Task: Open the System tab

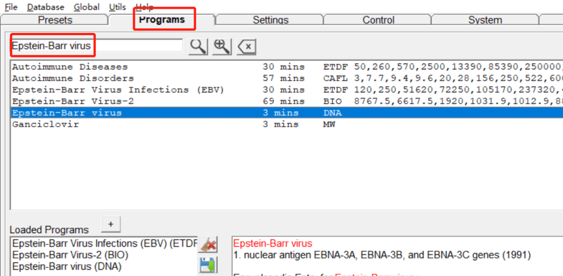Action: click(x=484, y=20)
